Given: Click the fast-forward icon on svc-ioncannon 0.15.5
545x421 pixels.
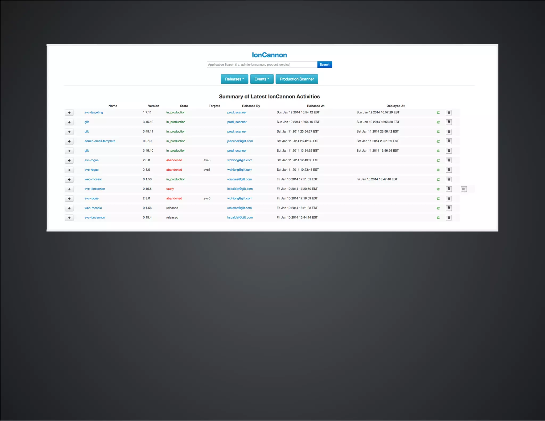Looking at the screenshot, I should pos(464,189).
